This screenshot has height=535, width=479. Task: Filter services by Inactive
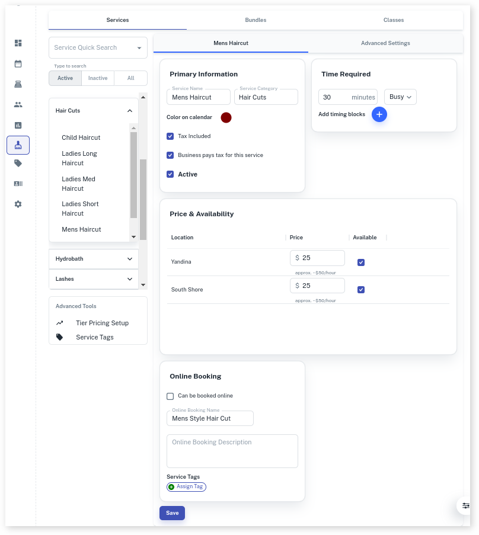pyautogui.click(x=98, y=78)
